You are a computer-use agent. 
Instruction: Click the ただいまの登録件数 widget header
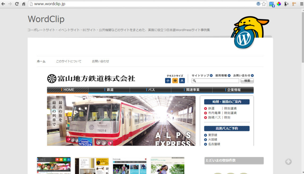234,160
